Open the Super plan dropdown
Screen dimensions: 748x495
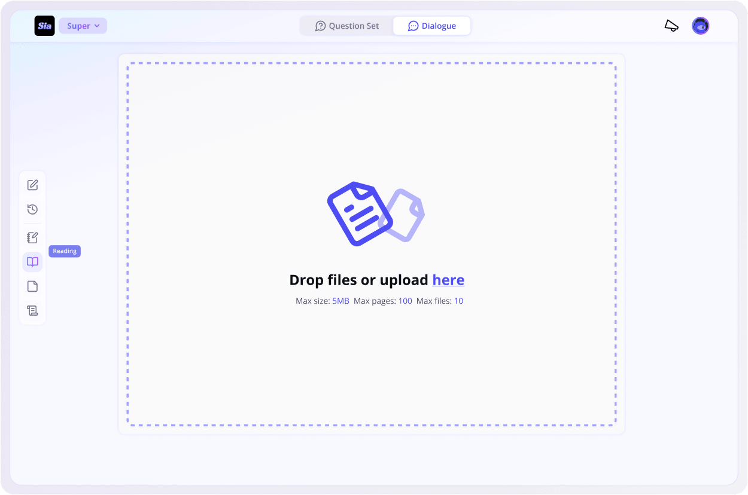(83, 26)
